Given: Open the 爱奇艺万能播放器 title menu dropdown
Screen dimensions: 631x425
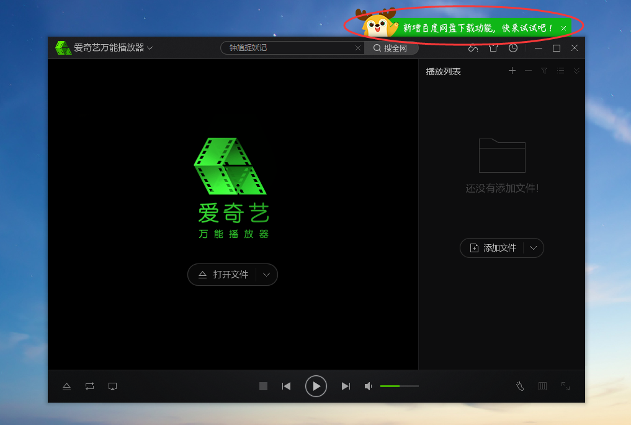Looking at the screenshot, I should pos(150,48).
